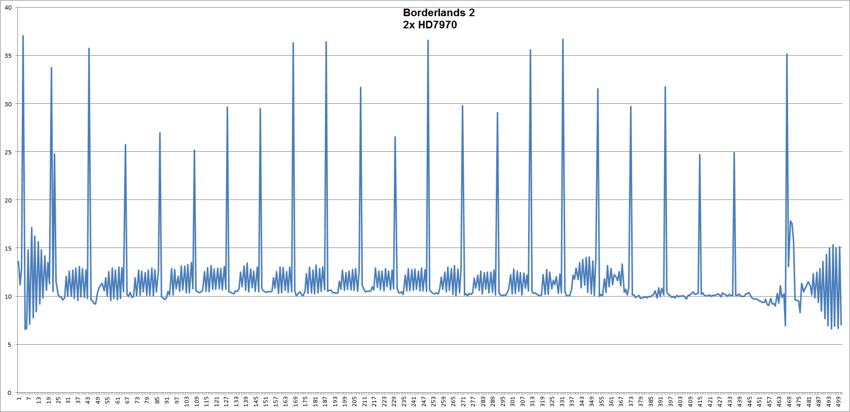The width and height of the screenshot is (850, 412).
Task: Click the x-axis label 271
Action: point(463,401)
